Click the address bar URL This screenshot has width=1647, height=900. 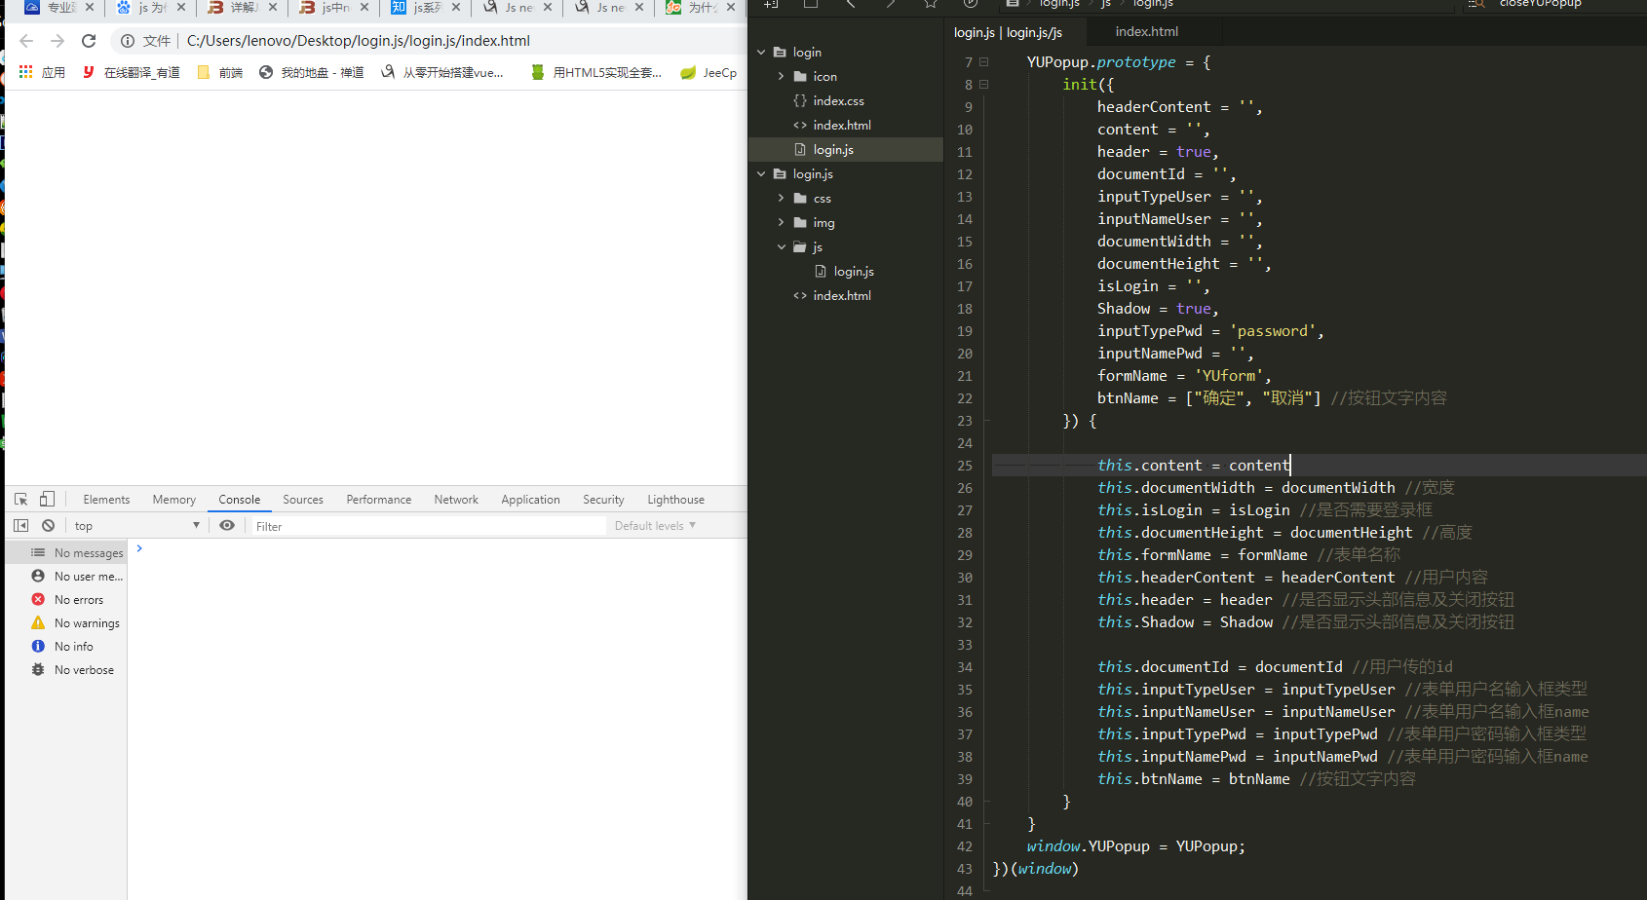(359, 41)
